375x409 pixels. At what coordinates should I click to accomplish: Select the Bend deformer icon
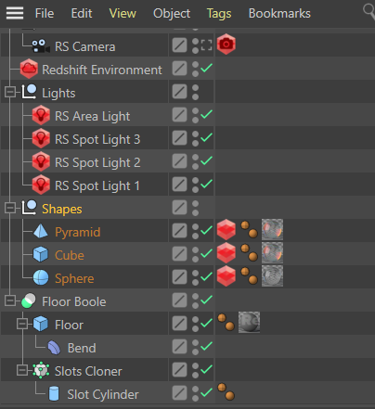(x=54, y=348)
